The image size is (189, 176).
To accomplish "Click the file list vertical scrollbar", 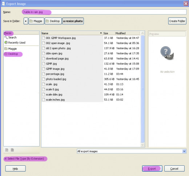I will pos(142,89).
